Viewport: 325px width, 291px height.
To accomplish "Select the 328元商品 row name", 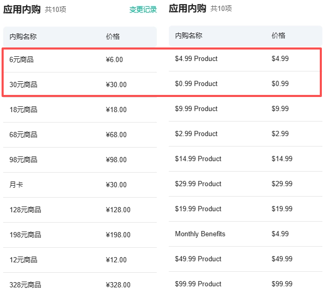I will (x=25, y=285).
